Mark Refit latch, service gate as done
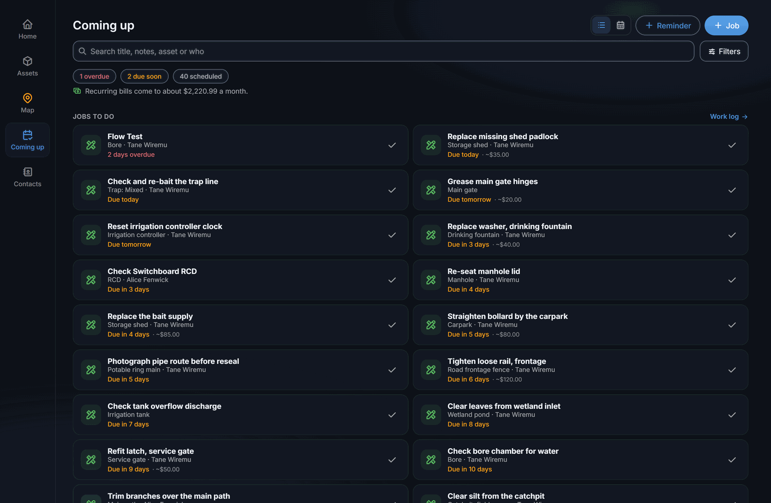This screenshot has width=771, height=503. coord(392,460)
